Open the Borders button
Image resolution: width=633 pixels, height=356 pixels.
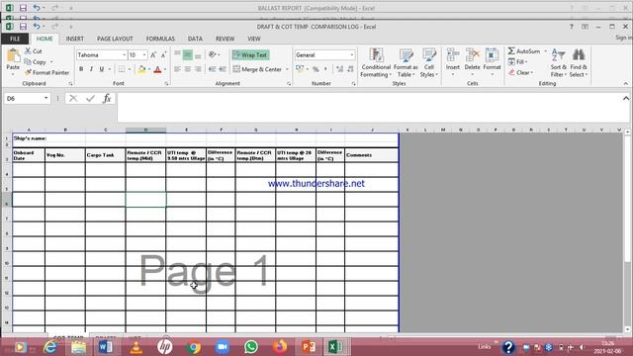pyautogui.click(x=122, y=69)
